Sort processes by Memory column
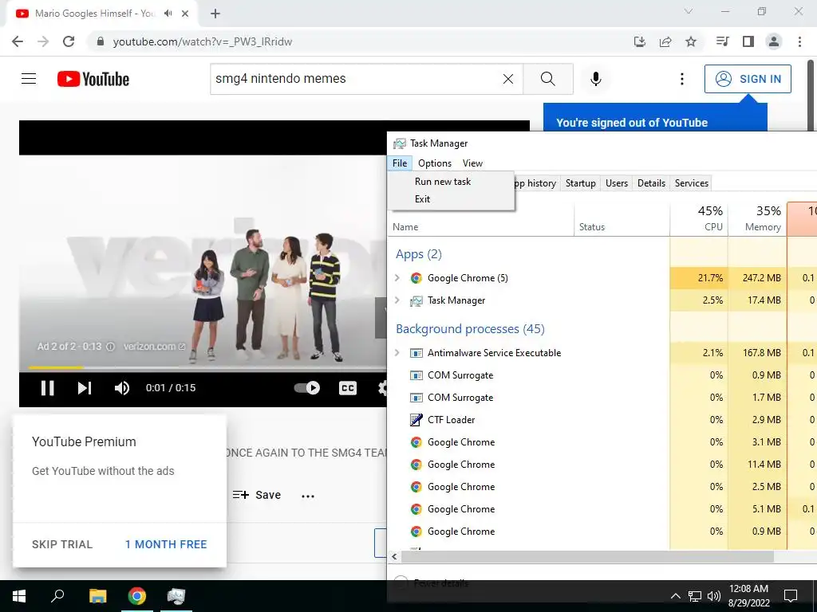This screenshot has width=817, height=612. [x=757, y=218]
